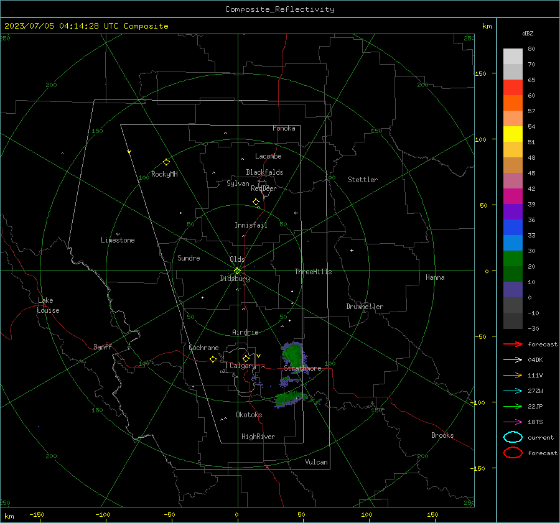The height and width of the screenshot is (523, 560).
Task: Click the Sundre town label
Action: click(x=189, y=257)
